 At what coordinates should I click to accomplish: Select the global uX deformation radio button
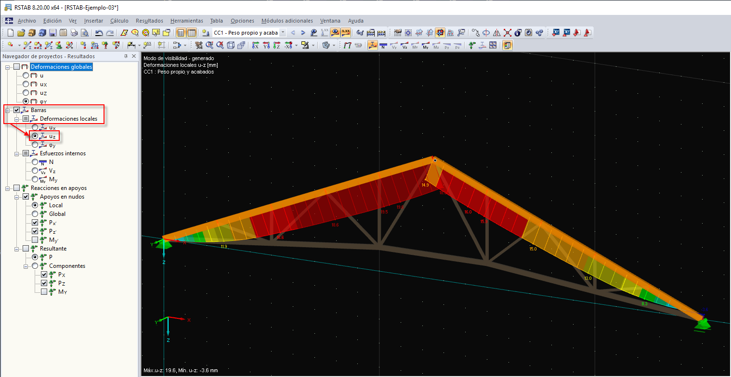(x=26, y=84)
